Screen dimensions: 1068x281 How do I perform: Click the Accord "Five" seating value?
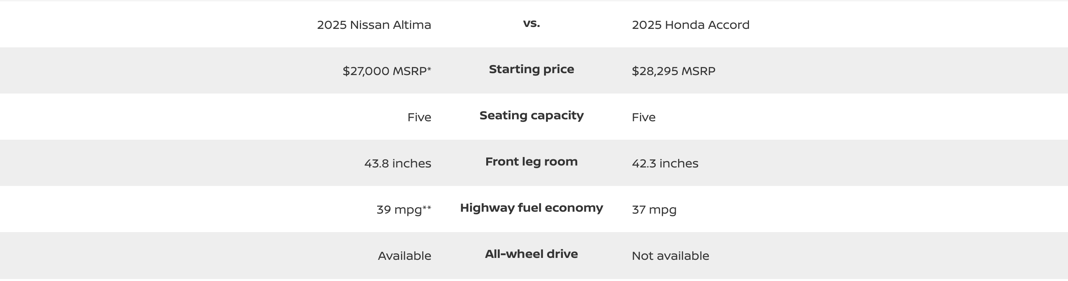tap(643, 117)
